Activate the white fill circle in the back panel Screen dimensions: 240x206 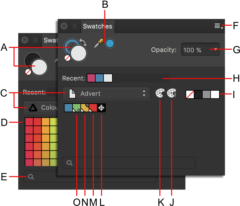click(39, 67)
